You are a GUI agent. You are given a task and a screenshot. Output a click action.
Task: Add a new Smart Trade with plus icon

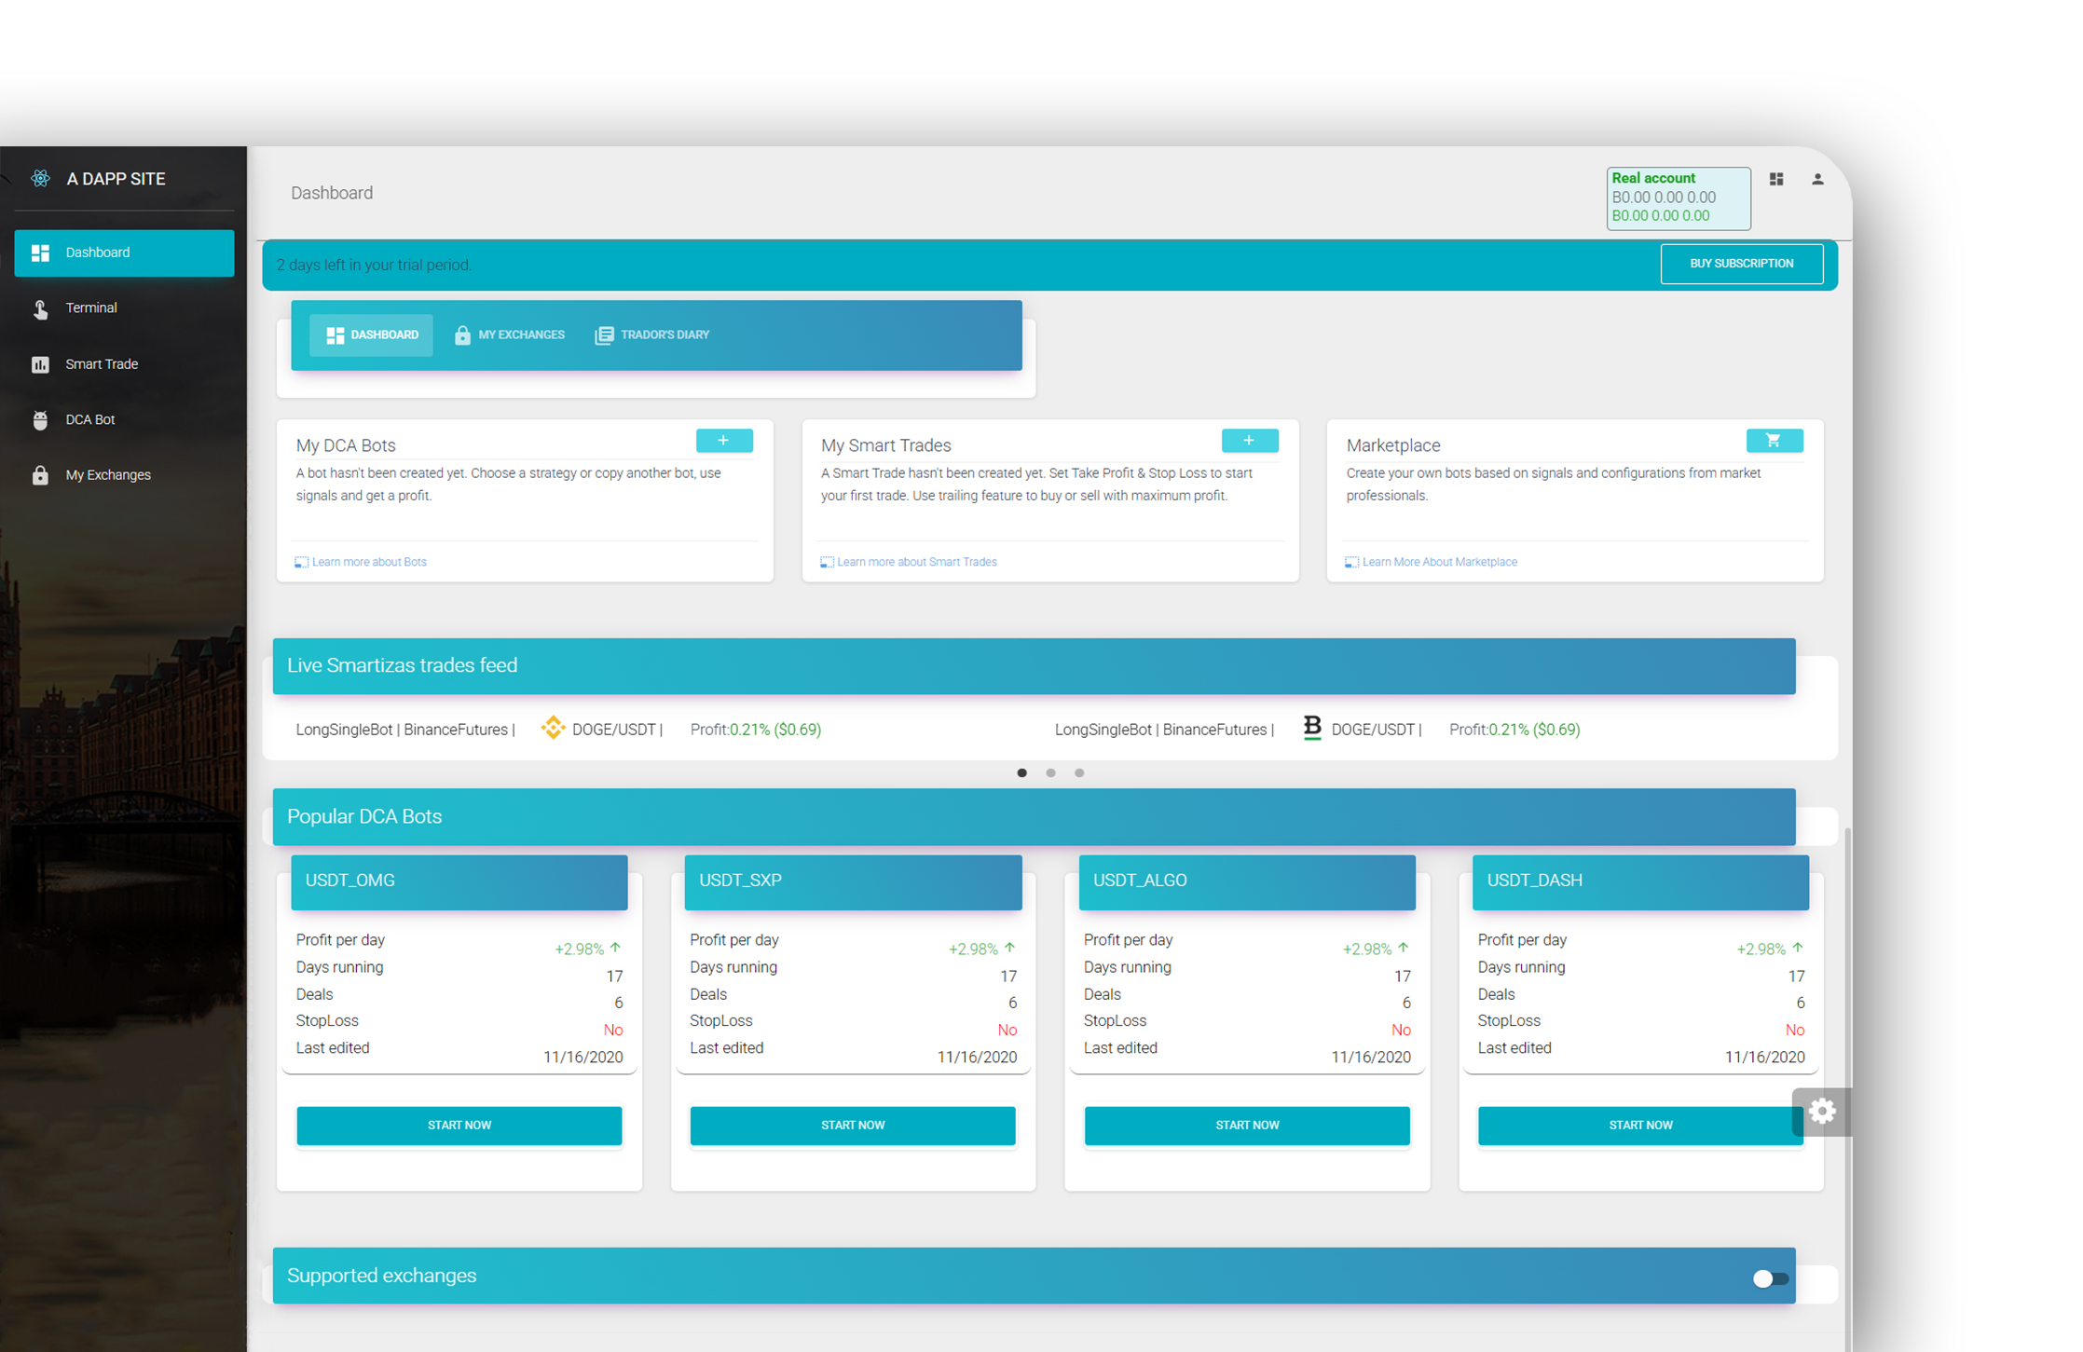click(1249, 441)
